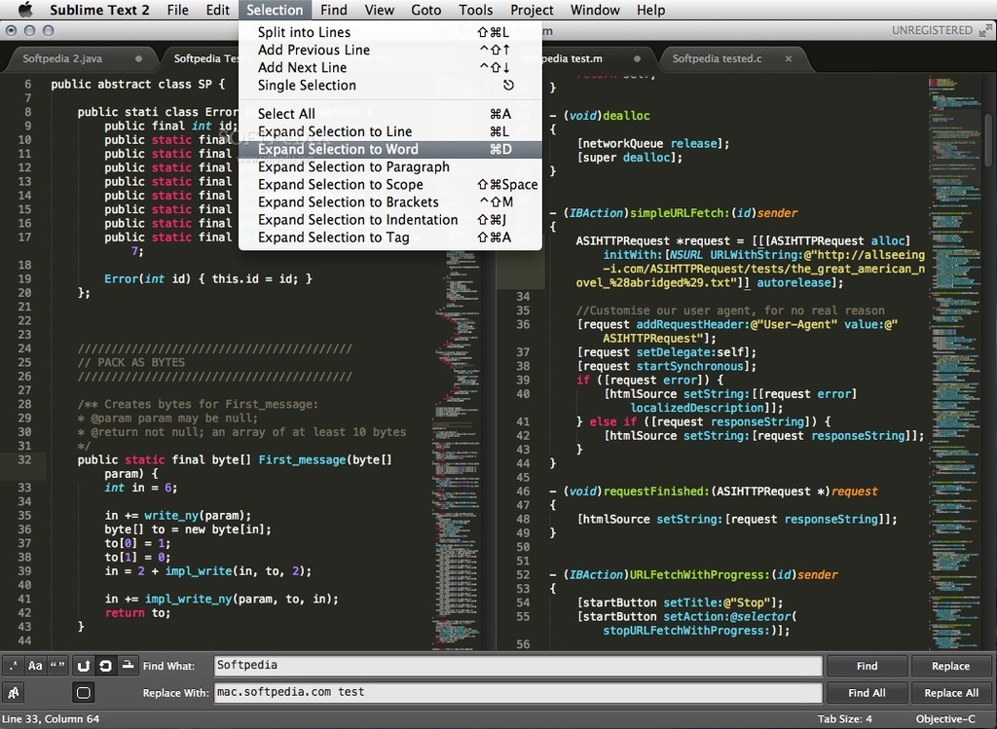Image resolution: width=997 pixels, height=729 pixels.
Task: Open the Project menu
Action: (x=532, y=10)
